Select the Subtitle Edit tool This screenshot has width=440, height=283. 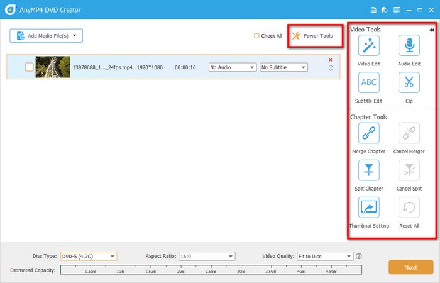pyautogui.click(x=368, y=82)
